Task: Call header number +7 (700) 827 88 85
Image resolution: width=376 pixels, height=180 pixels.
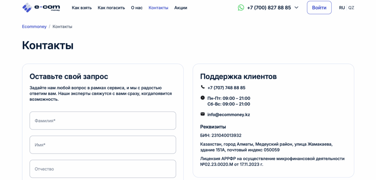Action: (269, 8)
